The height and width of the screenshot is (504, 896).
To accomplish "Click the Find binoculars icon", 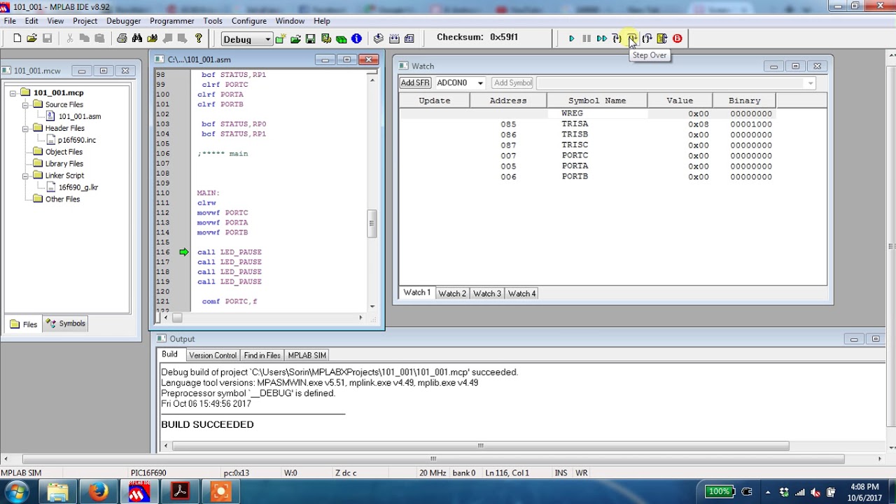I will [137, 38].
